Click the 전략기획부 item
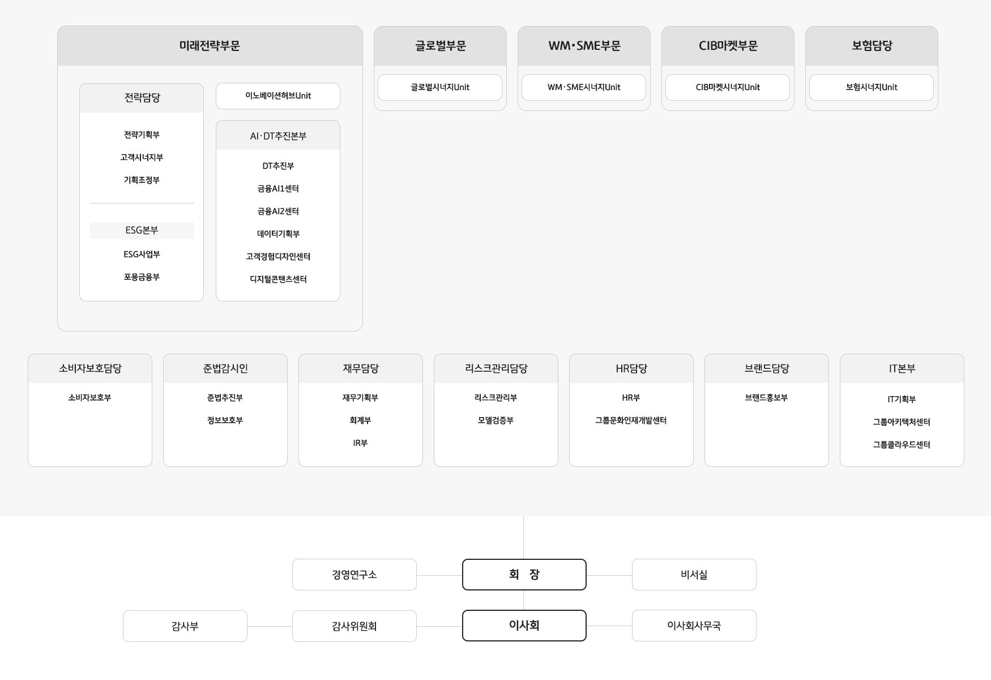This screenshot has width=991, height=680. (142, 135)
